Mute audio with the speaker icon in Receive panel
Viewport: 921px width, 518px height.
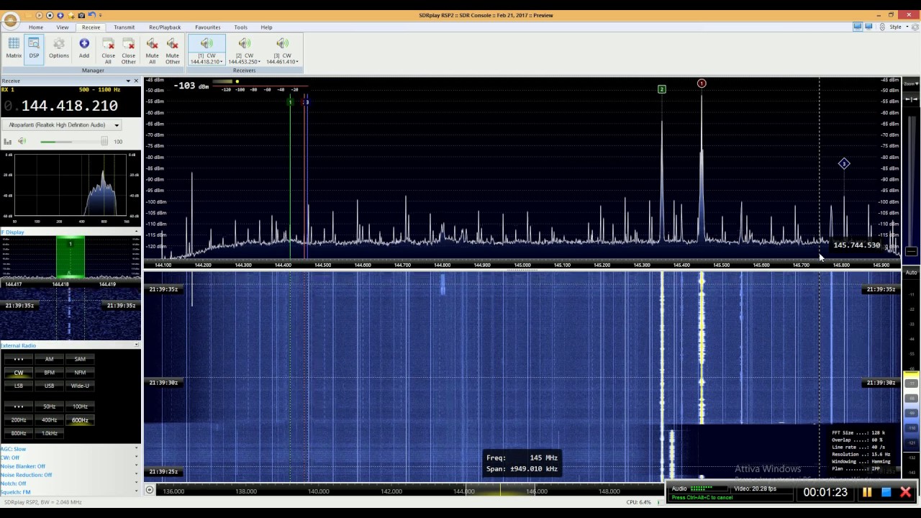pos(22,142)
